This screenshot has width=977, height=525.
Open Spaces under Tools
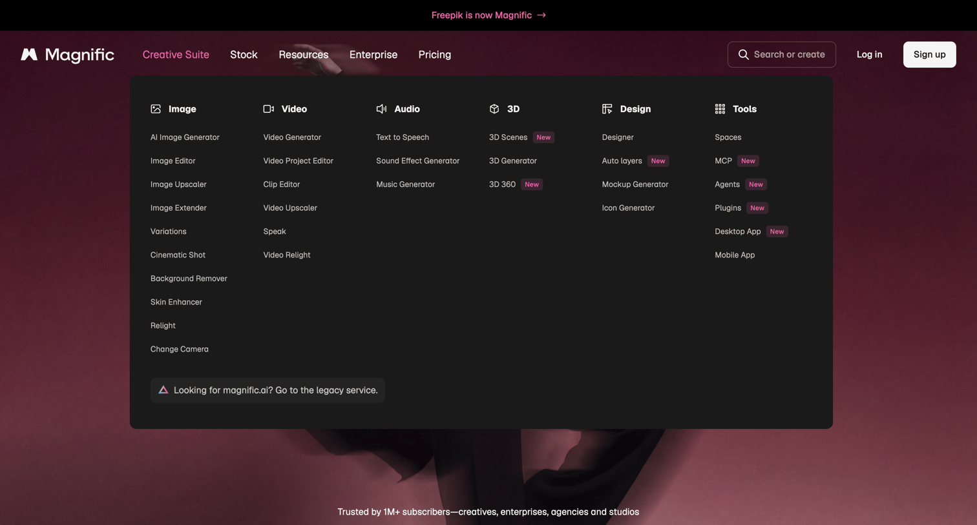728,137
